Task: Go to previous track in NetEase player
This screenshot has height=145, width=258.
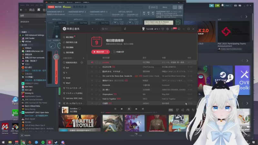Action: tap(122, 109)
